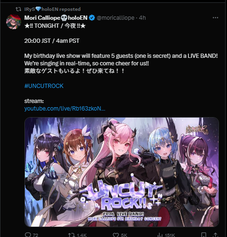Image resolution: width=227 pixels, height=237 pixels.
Task: Click the blue verified badge
Action: [x=92, y=18]
